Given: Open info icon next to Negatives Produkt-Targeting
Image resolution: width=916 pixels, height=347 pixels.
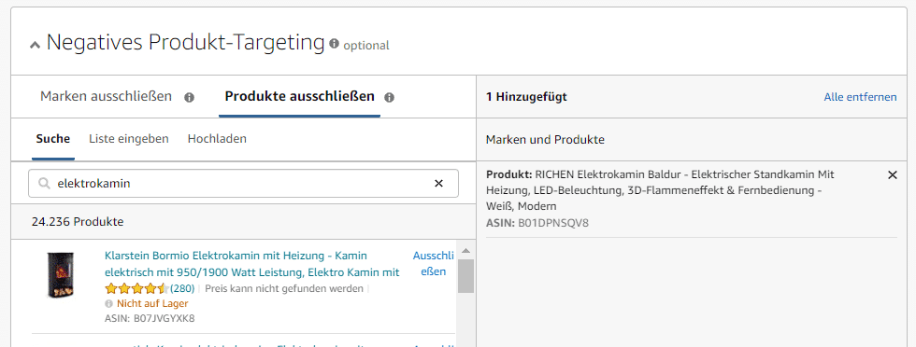Looking at the screenshot, I should [x=335, y=43].
